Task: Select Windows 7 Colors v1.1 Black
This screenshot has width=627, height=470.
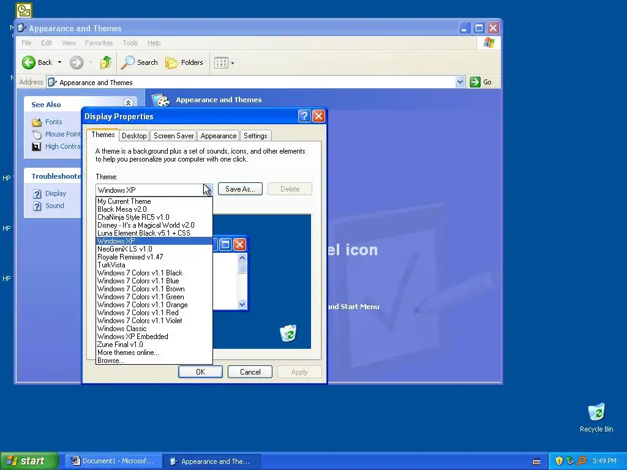Action: 154,273
